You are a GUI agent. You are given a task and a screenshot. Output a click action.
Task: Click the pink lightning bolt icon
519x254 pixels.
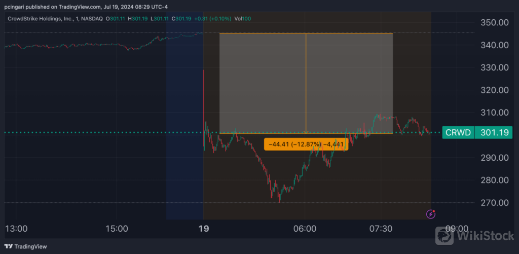(431, 214)
